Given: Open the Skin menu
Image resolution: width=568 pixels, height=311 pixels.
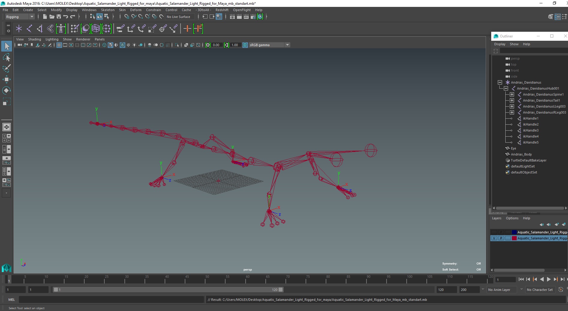Looking at the screenshot, I should click(x=122, y=10).
